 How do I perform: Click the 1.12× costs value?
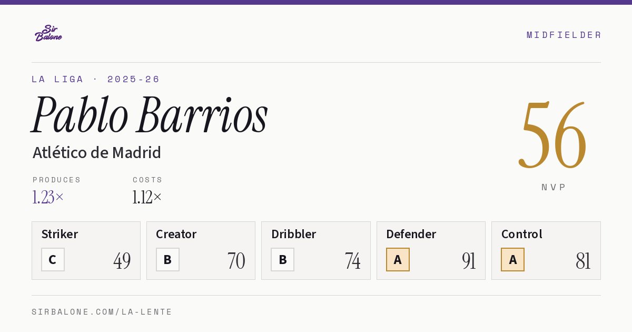(147, 197)
